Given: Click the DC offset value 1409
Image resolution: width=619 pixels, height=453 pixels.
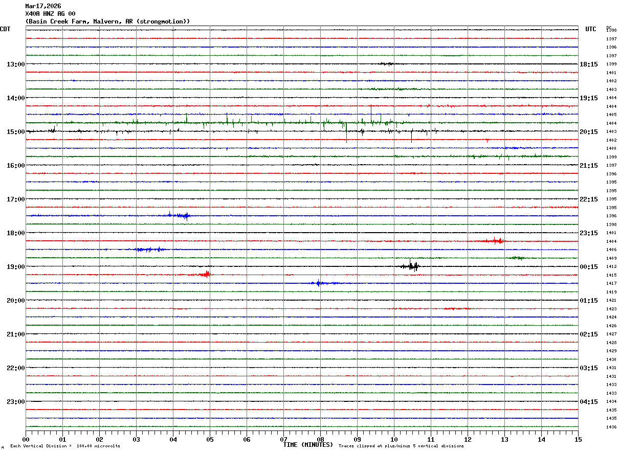Looking at the screenshot, I should tap(611, 258).
